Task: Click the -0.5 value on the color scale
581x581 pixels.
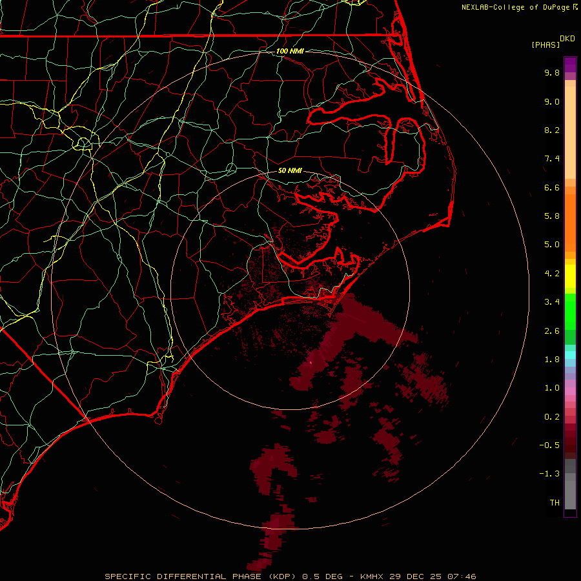Action: 549,445
